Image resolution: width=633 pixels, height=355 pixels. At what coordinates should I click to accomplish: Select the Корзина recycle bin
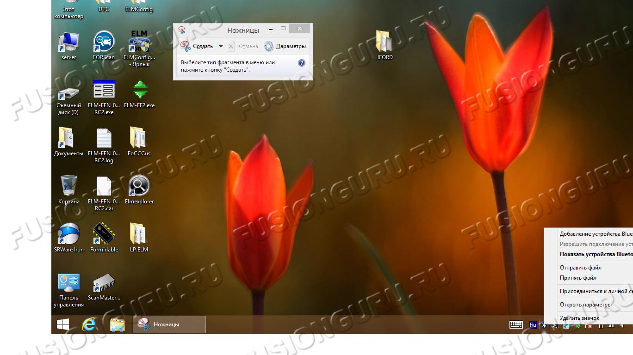coord(68,190)
